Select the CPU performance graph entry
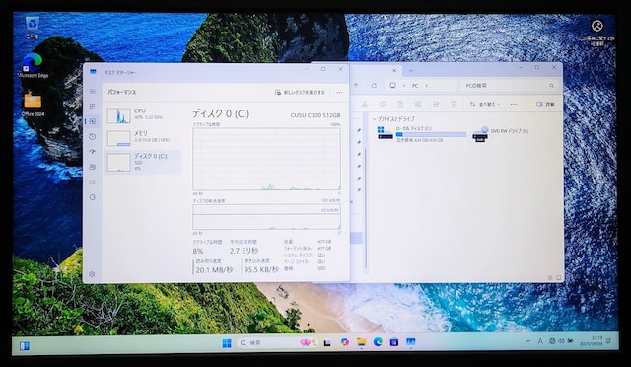This screenshot has height=367, width=631. tap(143, 115)
